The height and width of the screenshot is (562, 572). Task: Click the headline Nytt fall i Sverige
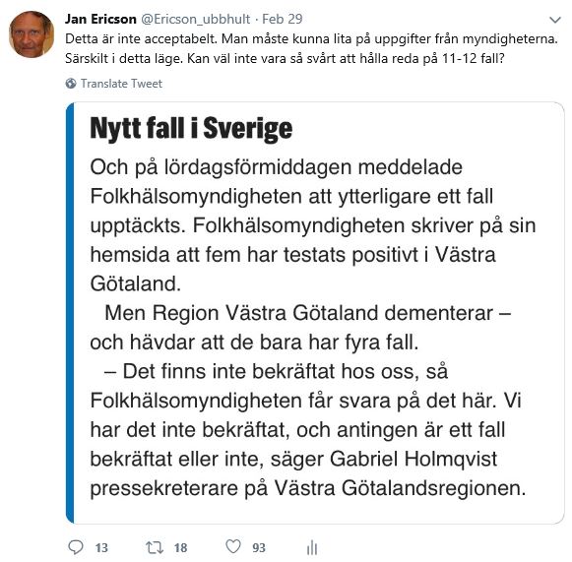(x=191, y=128)
